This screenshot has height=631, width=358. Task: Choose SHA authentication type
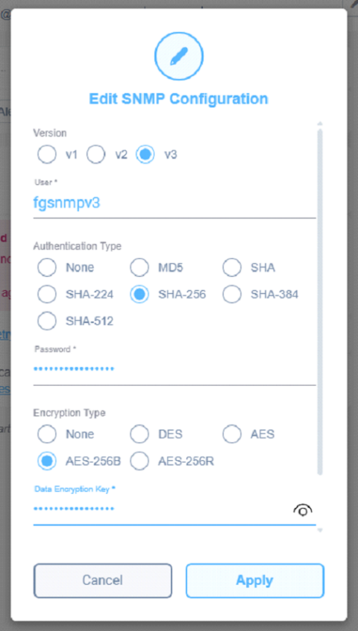point(232,268)
